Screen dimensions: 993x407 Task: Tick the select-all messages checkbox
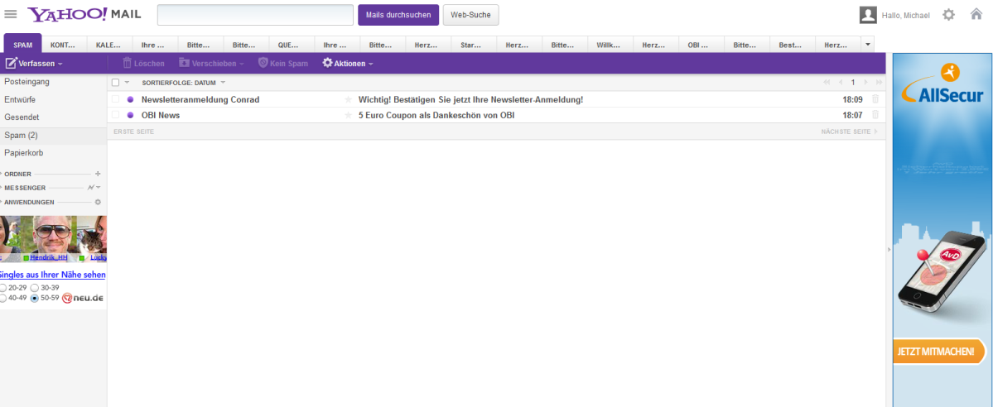[x=115, y=82]
